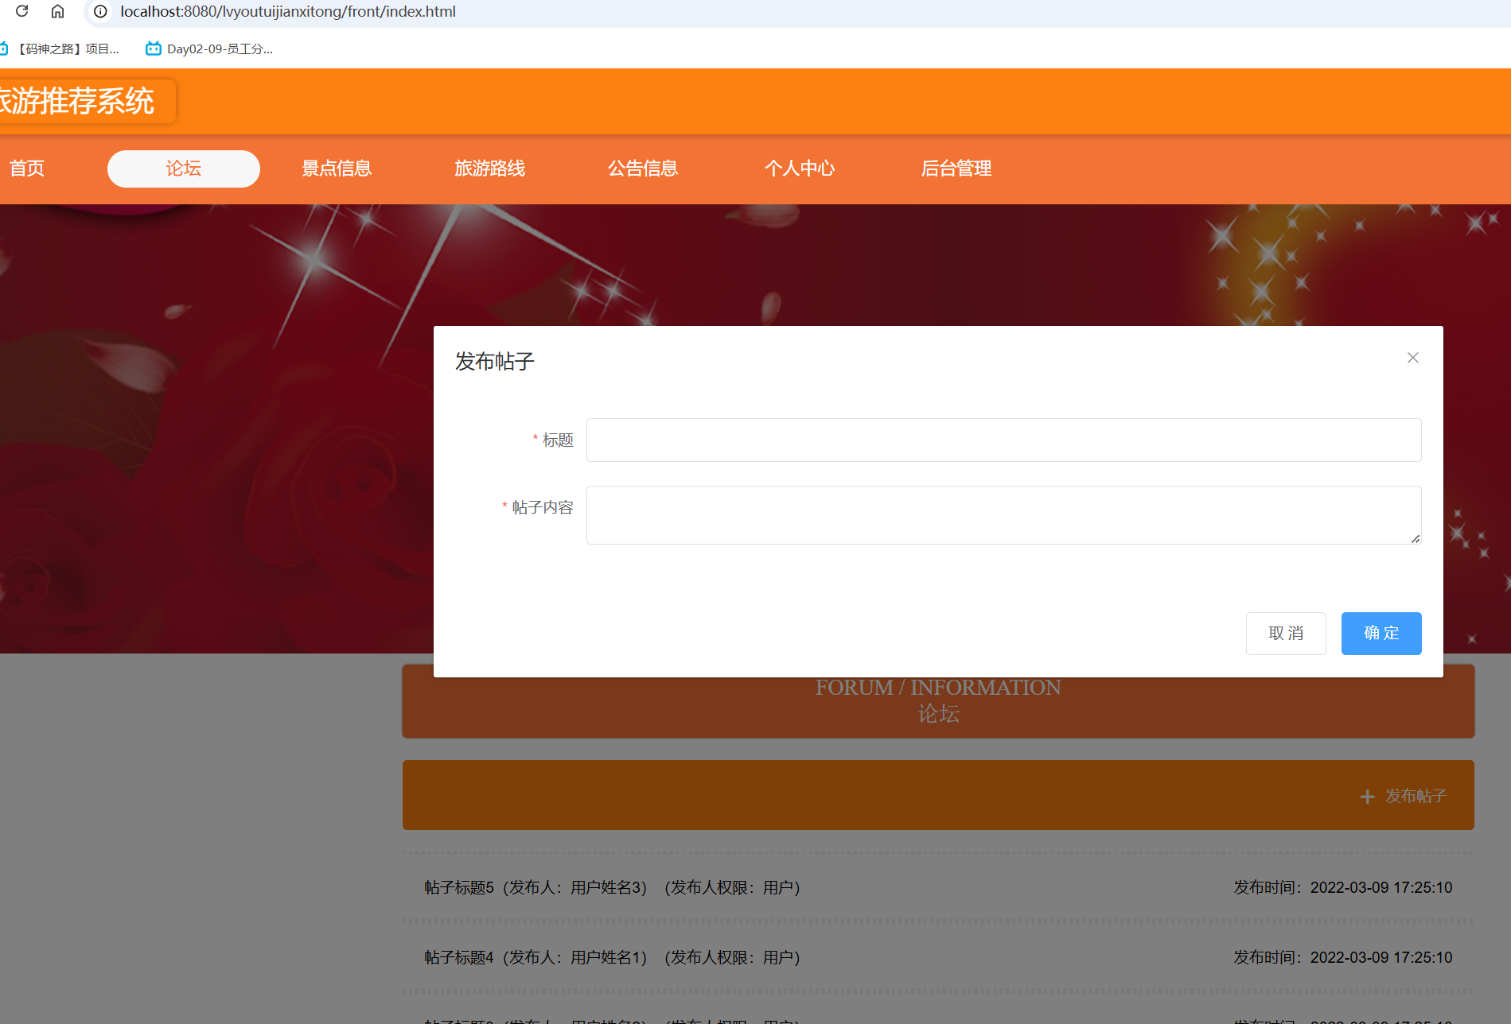
Task: Focus the 标题 input field
Action: tap(1003, 440)
